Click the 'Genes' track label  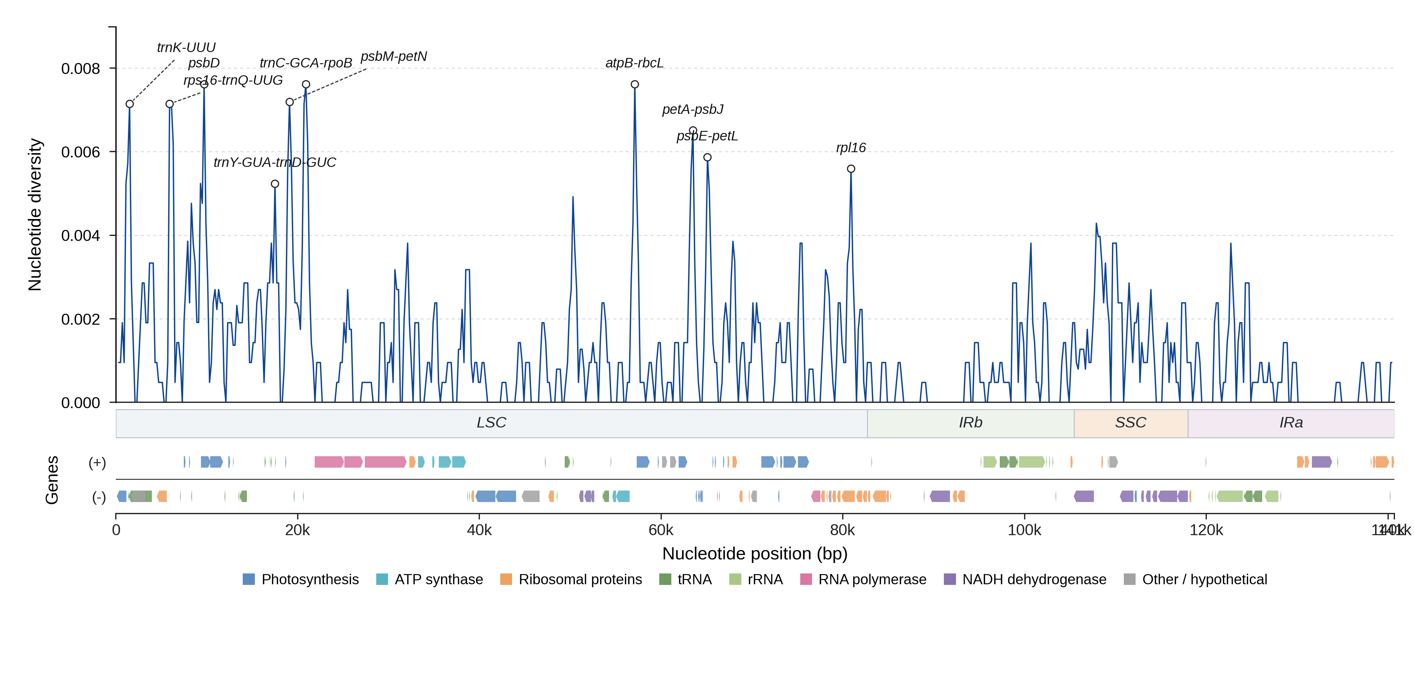[x=52, y=480]
